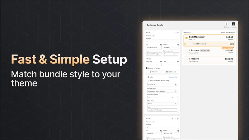Viewport: 249px width, 140px height.
Task: Select the 2 Products radio option
Action: tap(186, 51)
